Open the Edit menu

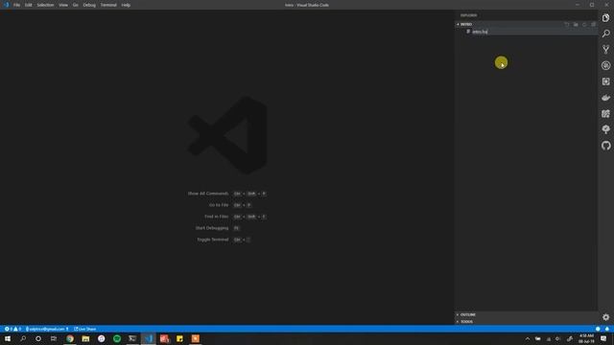click(29, 5)
